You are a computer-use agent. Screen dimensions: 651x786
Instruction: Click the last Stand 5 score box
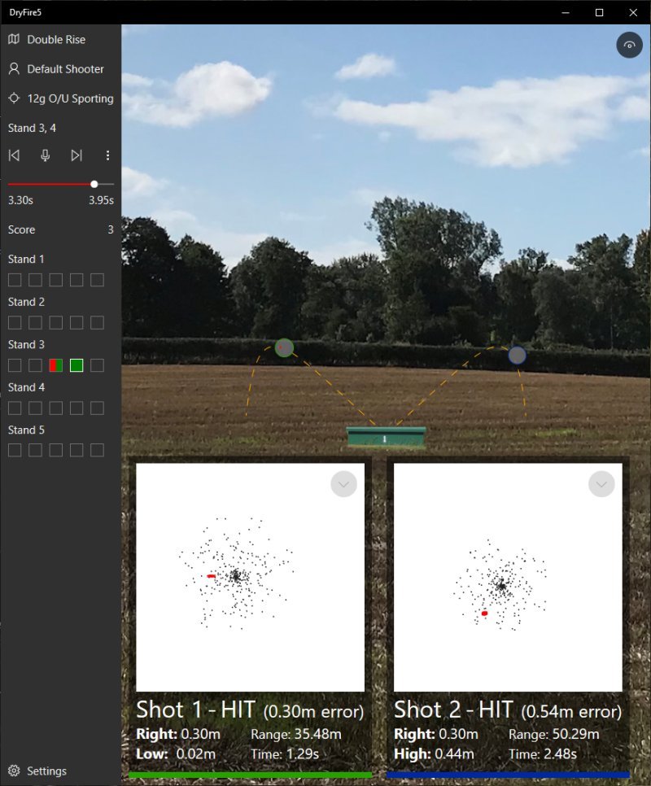click(98, 450)
